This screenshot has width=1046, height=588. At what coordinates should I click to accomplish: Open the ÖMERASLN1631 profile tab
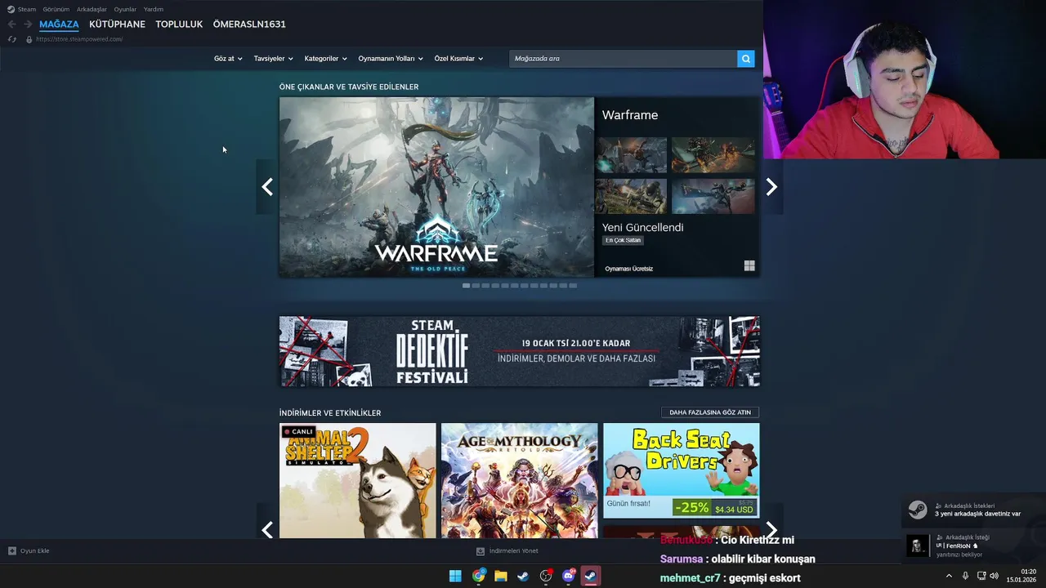tap(249, 24)
